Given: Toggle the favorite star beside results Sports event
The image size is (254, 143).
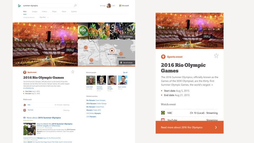Looking at the screenshot, I should click(73, 71).
